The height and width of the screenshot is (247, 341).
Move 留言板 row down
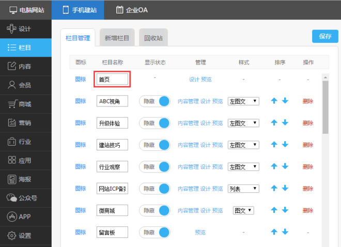[285, 232]
